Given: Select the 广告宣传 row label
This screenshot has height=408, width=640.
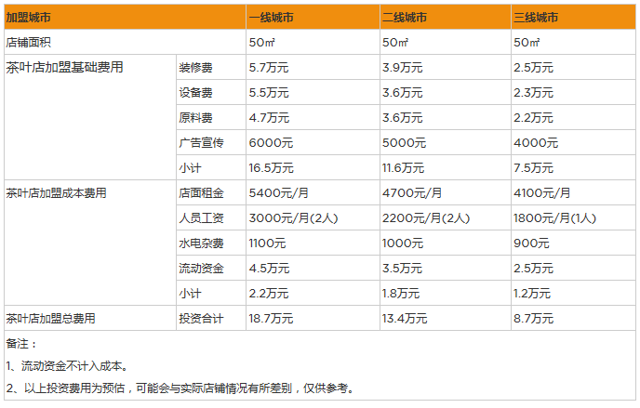Looking at the screenshot, I should coord(199,143).
